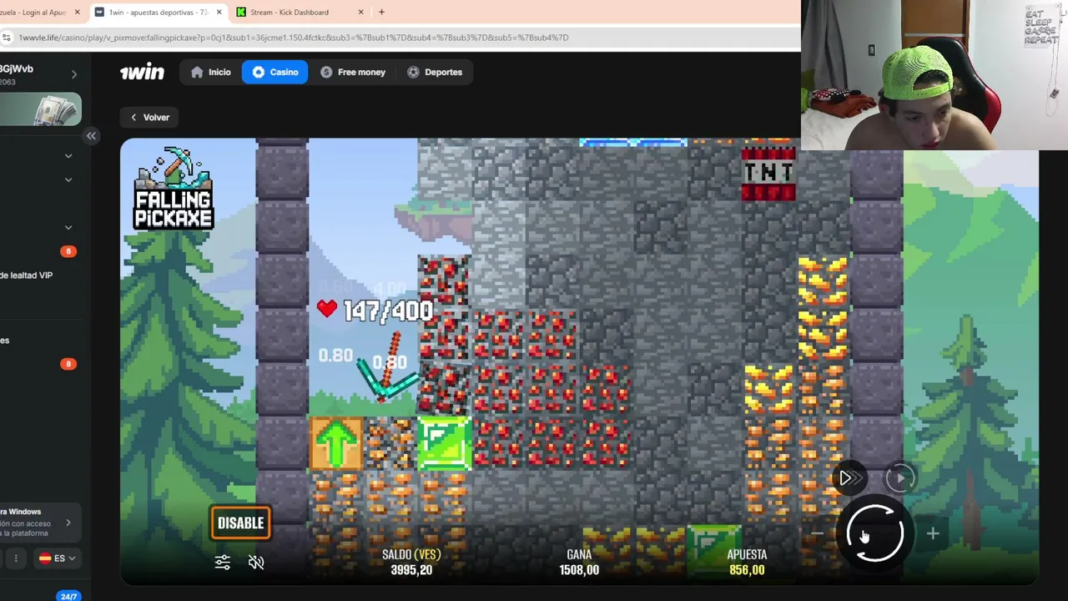Click the browser address bar URL
1068x601 pixels.
click(x=293, y=38)
